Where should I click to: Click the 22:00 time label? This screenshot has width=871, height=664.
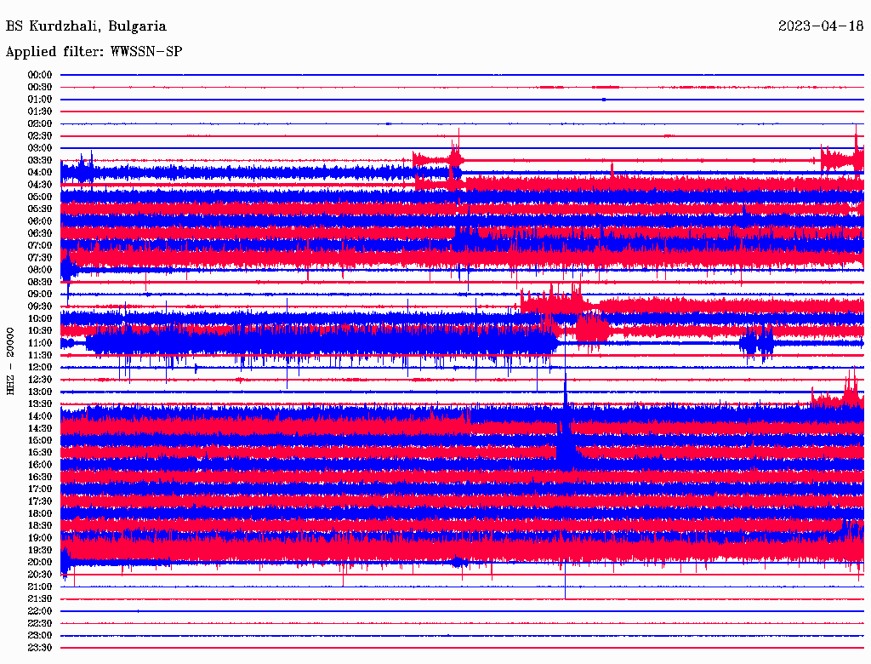click(x=40, y=611)
